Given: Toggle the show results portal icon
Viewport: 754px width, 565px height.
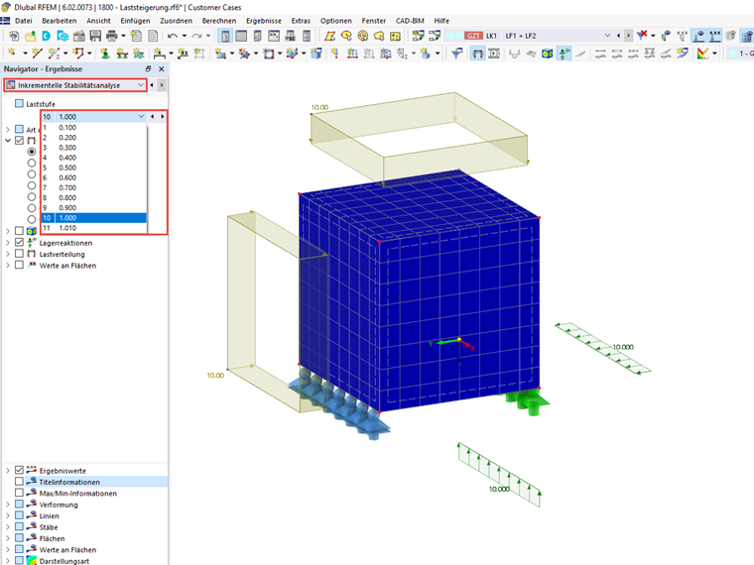Looking at the screenshot, I should pyautogui.click(x=477, y=54).
